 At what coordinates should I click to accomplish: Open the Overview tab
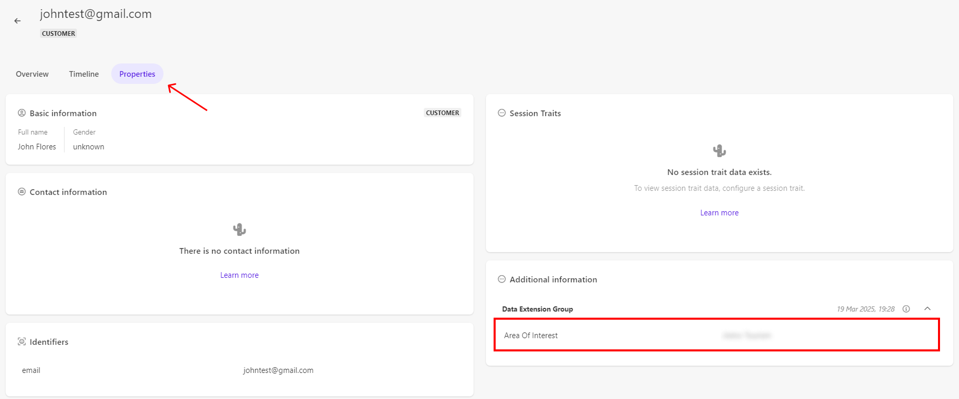32,74
